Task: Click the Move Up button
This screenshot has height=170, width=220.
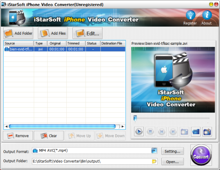Action: point(79,136)
